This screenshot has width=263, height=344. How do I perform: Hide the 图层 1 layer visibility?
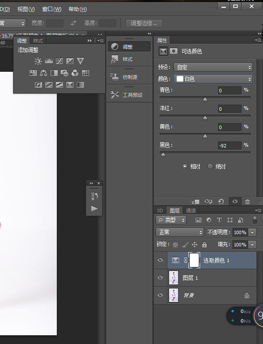click(x=160, y=277)
